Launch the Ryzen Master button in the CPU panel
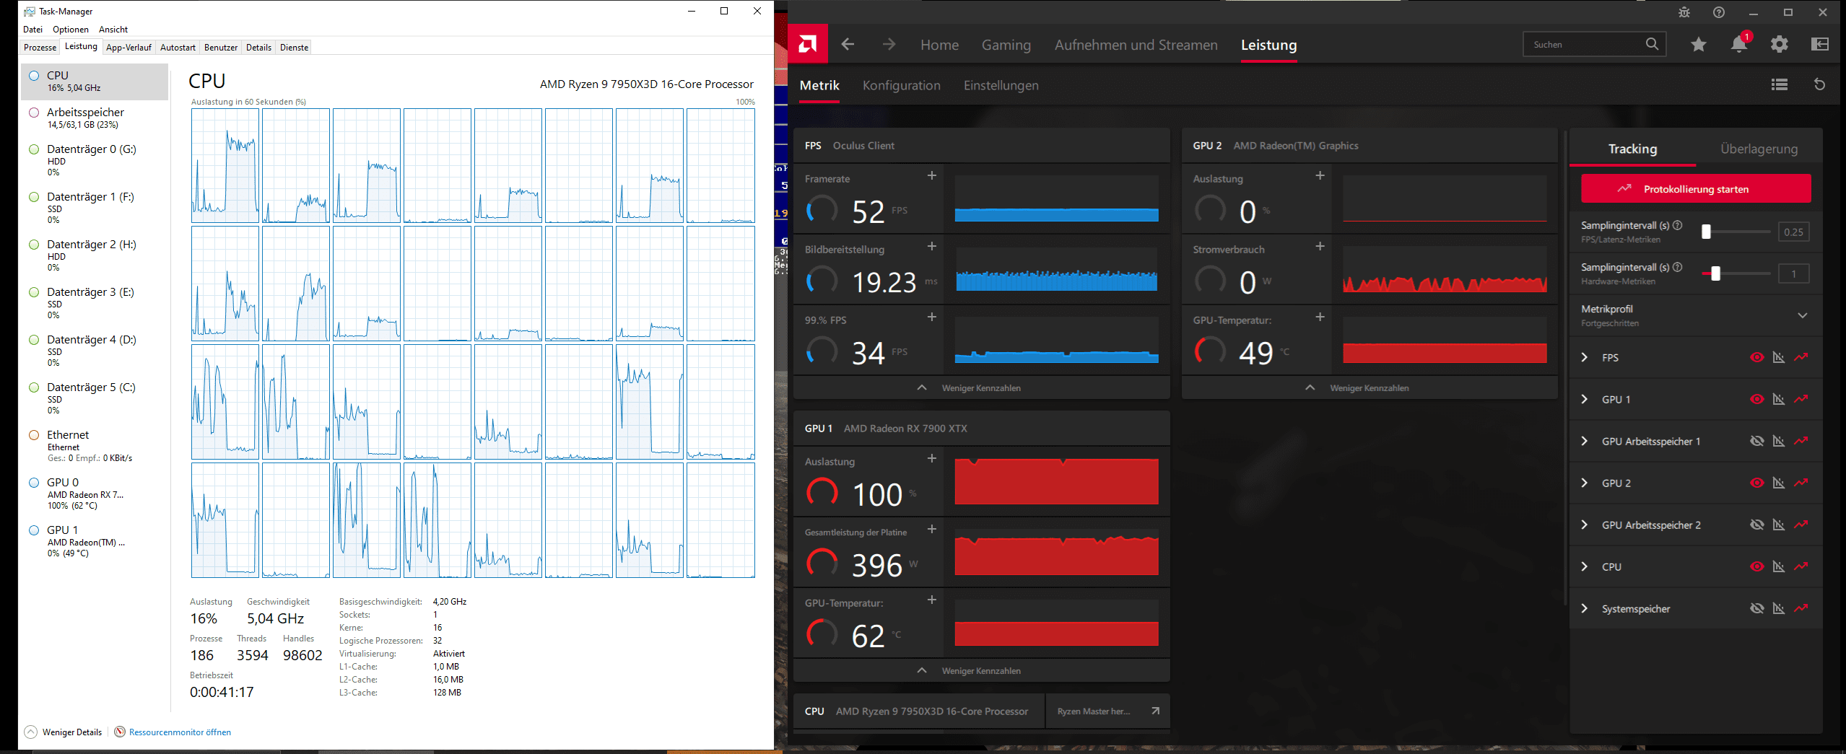This screenshot has height=754, width=1846. click(1107, 711)
